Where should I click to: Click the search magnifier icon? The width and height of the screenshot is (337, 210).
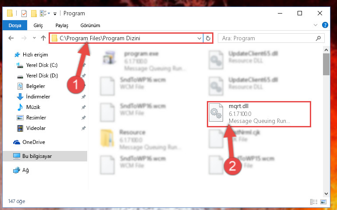point(318,38)
